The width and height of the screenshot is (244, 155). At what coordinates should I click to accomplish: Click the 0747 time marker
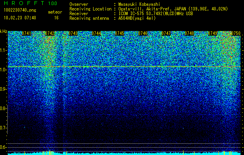tap(166, 33)
